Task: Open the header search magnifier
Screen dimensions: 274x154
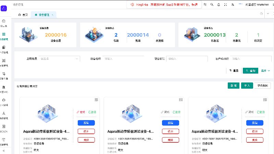Action: tap(212, 4)
